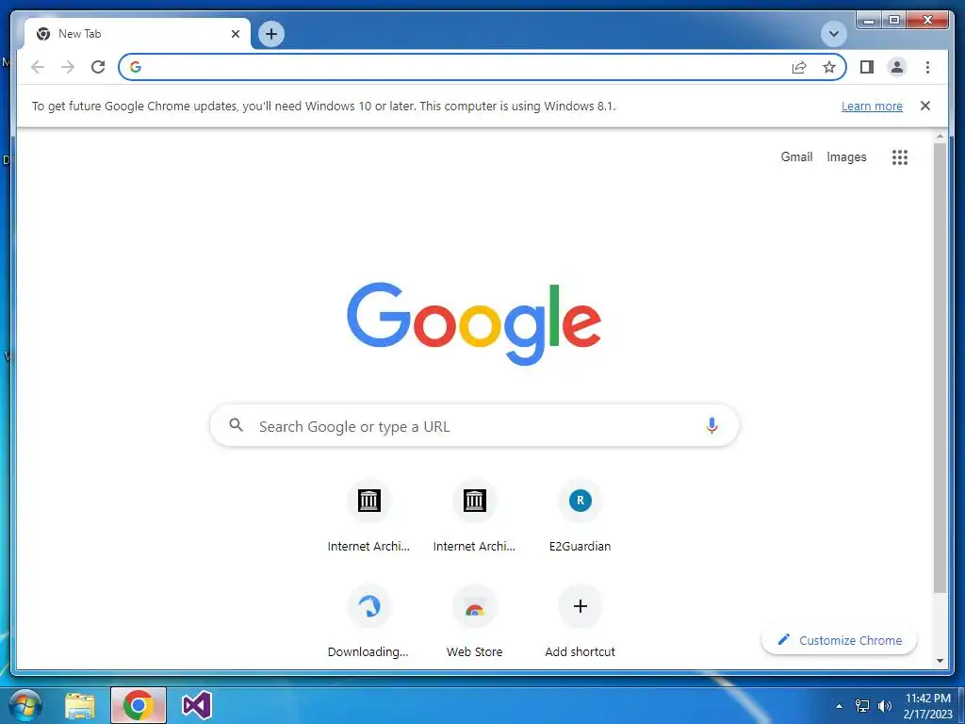Focus the Search Google or type a URL box
Screen dimensions: 965x724
474,425
